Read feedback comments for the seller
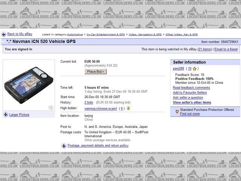This screenshot has height=181, width=241. (x=191, y=87)
